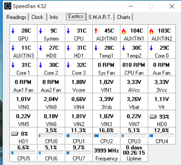Screen dimensions: 181x165
Task: Click the 28C GPU temperature value
Action: (x=26, y=31)
